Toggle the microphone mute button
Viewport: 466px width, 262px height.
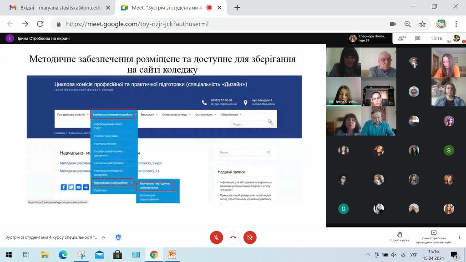[x=216, y=237]
